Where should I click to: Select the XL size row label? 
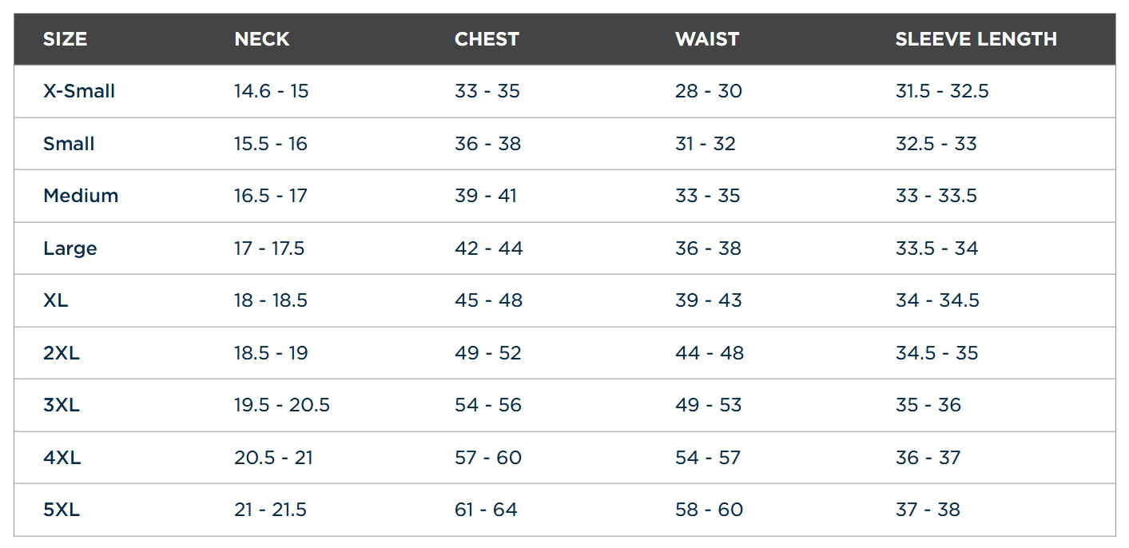pos(56,300)
